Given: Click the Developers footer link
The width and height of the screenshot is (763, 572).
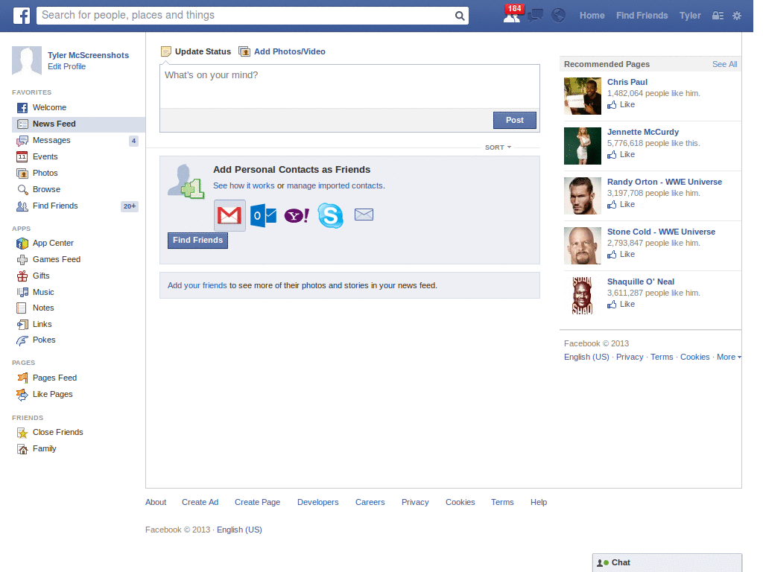Looking at the screenshot, I should tap(317, 503).
